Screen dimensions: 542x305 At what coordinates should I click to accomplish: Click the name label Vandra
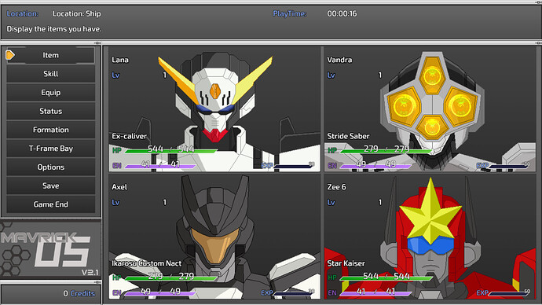[339, 60]
